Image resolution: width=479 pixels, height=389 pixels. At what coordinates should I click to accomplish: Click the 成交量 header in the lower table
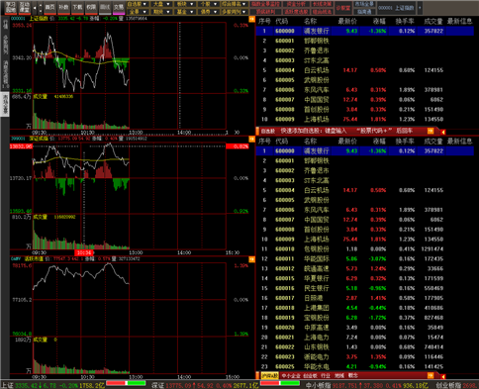[x=433, y=142]
